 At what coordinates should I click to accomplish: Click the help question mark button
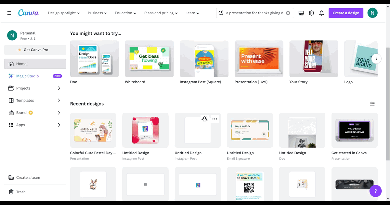tap(375, 191)
